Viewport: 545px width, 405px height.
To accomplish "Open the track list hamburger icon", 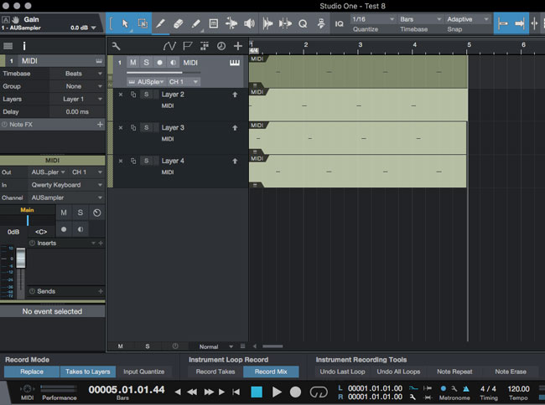I will [x=8, y=46].
